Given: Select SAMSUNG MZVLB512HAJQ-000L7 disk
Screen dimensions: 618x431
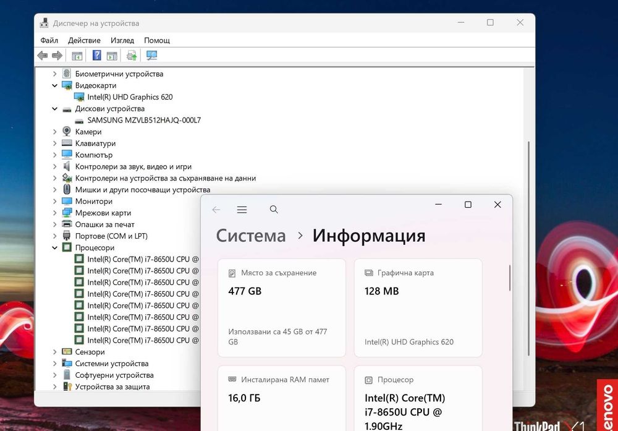Looking at the screenshot, I should coord(144,120).
